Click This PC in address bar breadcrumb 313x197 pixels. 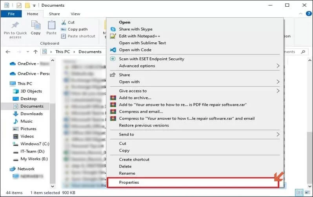click(x=63, y=52)
